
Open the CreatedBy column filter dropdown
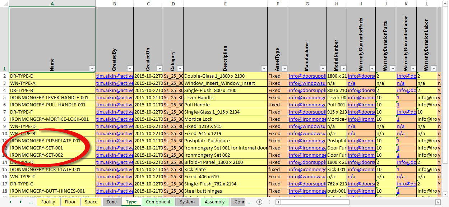[x=130, y=69]
